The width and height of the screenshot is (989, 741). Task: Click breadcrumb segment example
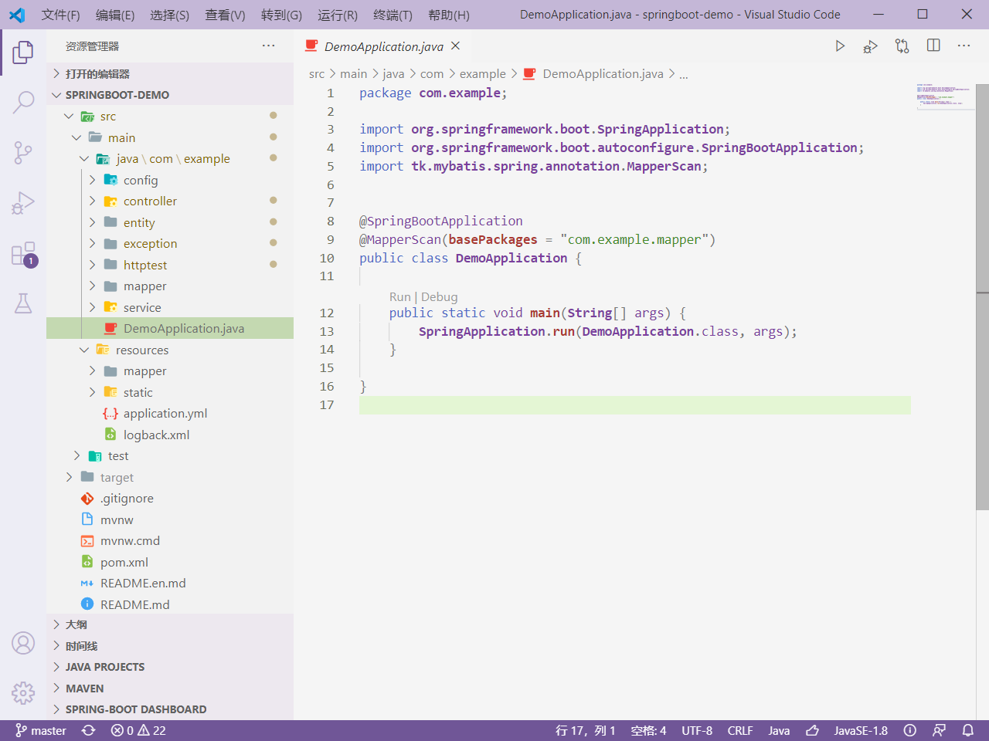pyautogui.click(x=482, y=74)
